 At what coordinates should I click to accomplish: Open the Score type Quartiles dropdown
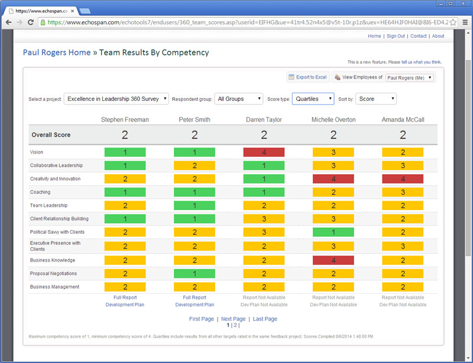pos(313,99)
